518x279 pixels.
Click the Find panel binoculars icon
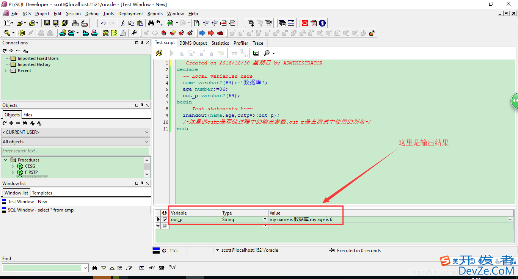click(94, 268)
